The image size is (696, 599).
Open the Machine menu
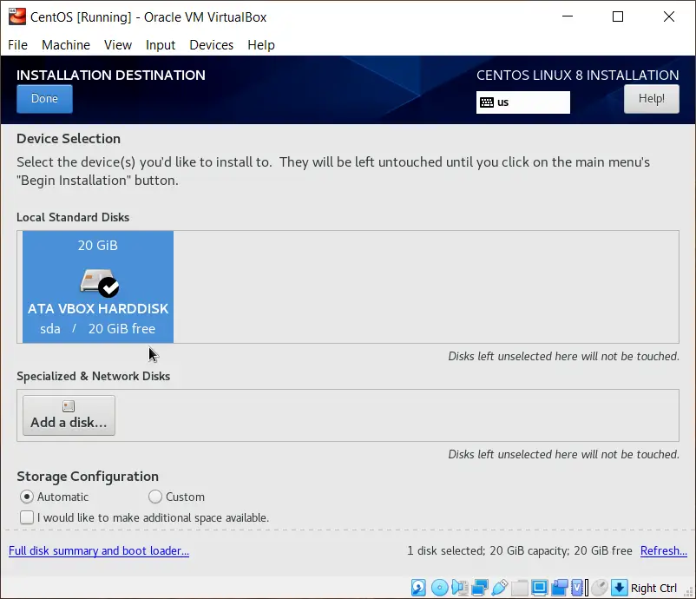[x=66, y=45]
